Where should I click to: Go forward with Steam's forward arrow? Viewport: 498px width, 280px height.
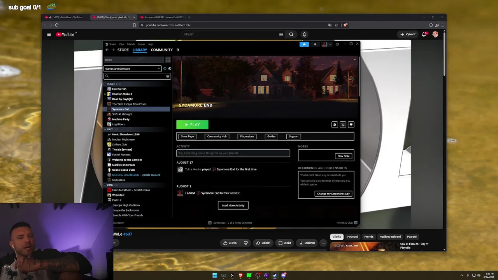(113, 50)
